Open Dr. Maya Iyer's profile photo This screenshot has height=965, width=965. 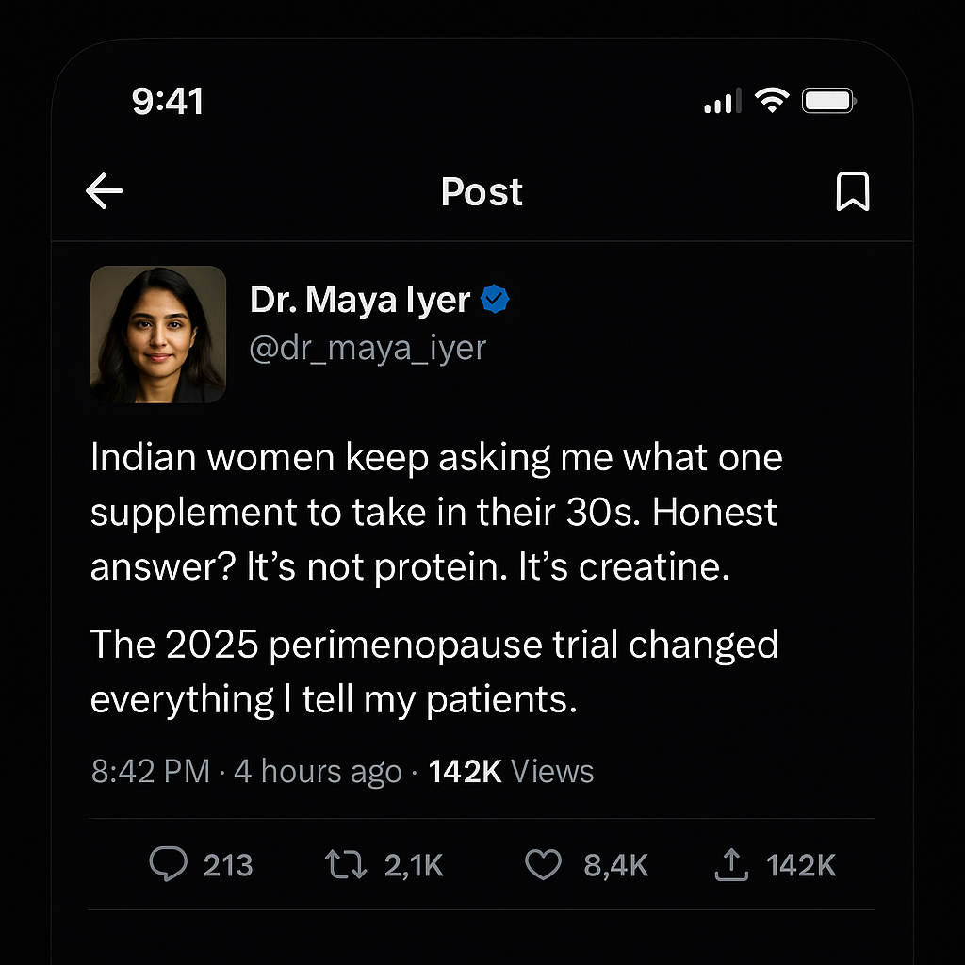158,335
